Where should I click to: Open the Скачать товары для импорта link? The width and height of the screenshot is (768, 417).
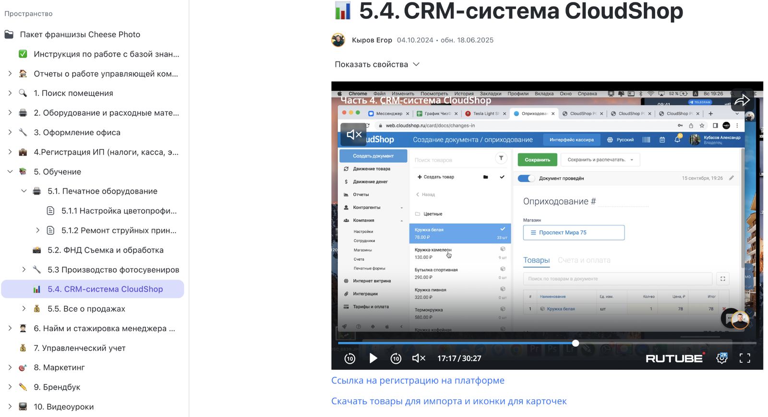coord(449,401)
